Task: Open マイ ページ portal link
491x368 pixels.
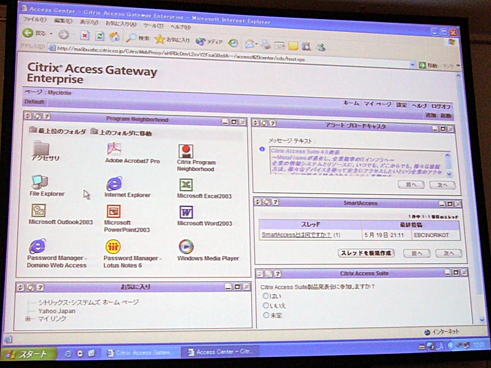Action: click(377, 104)
